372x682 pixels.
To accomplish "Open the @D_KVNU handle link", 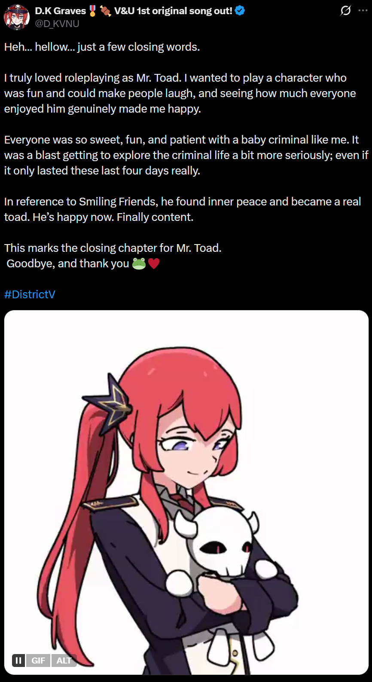I will click(x=57, y=24).
